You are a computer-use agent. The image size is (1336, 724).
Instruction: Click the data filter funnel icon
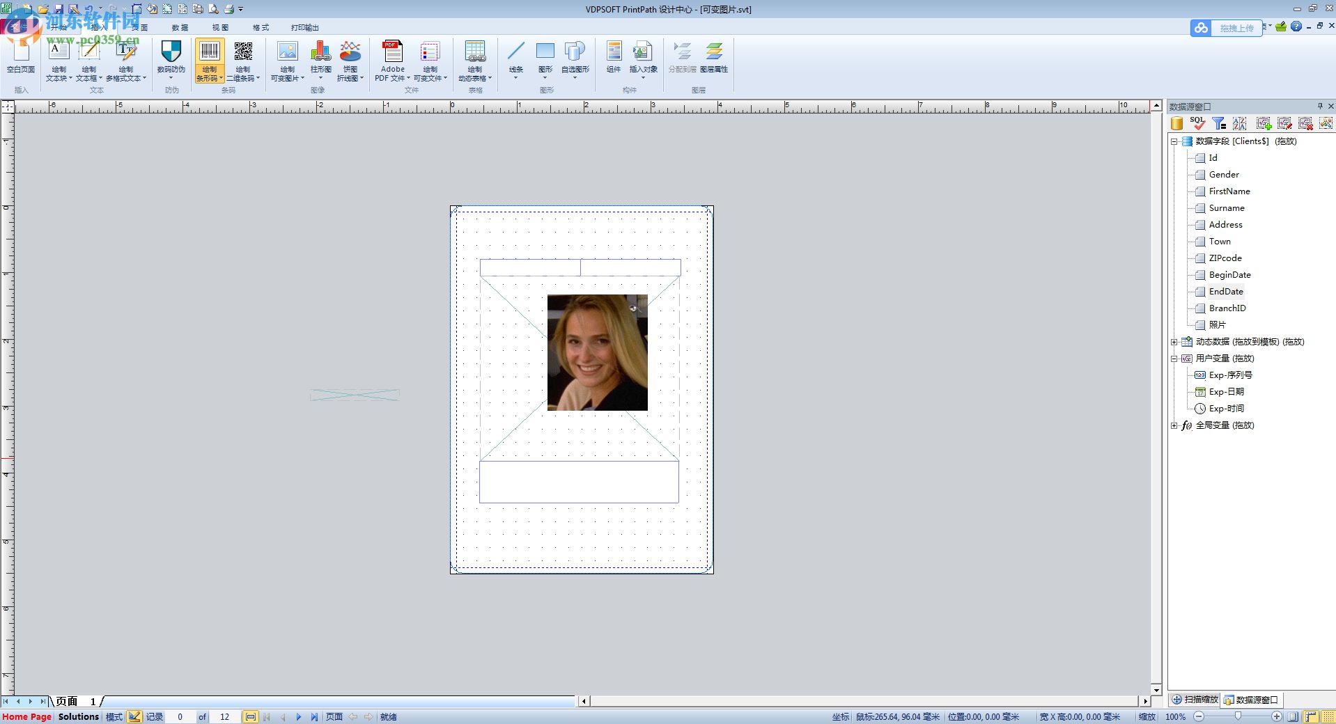(1218, 123)
